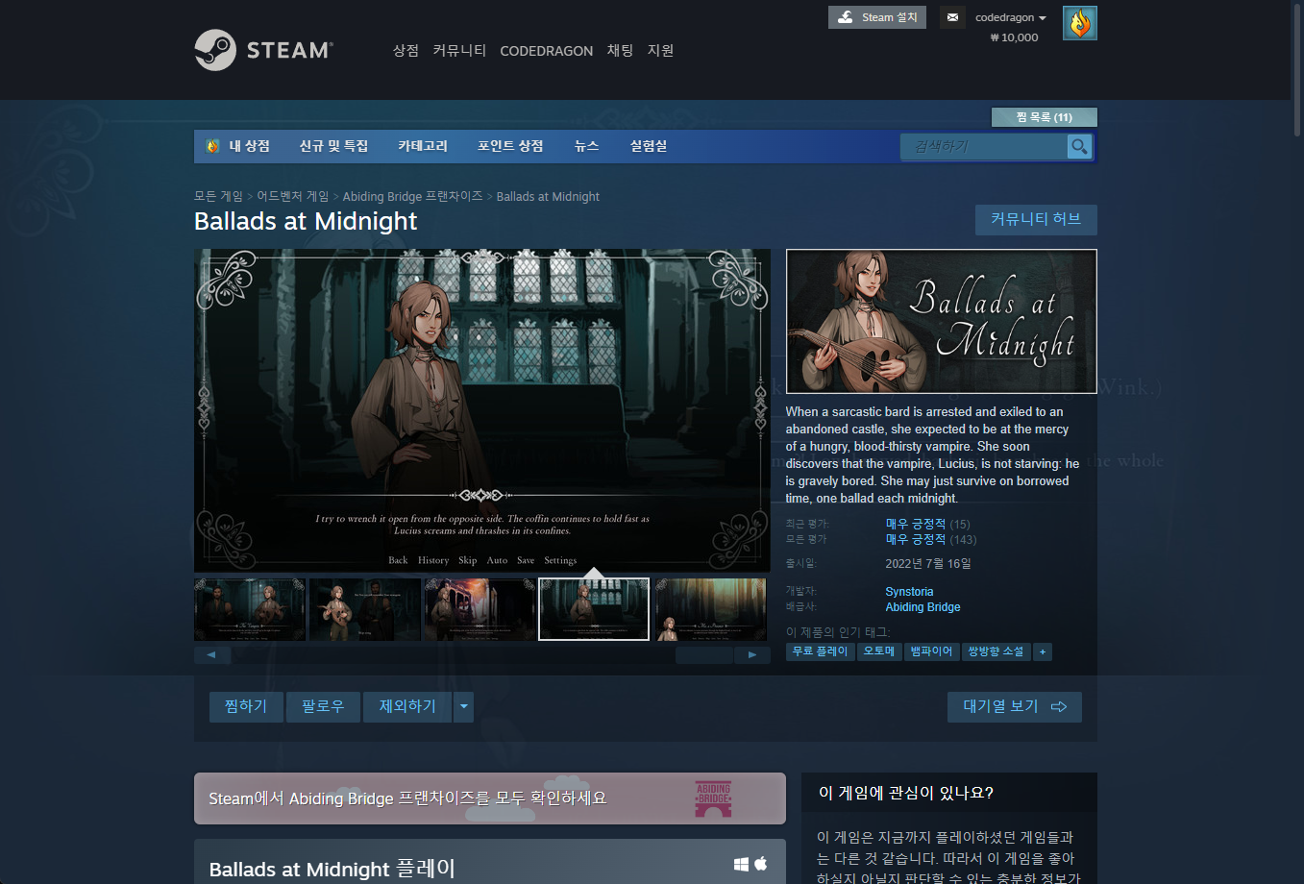
Task: Click the flame user avatar
Action: 1080,23
